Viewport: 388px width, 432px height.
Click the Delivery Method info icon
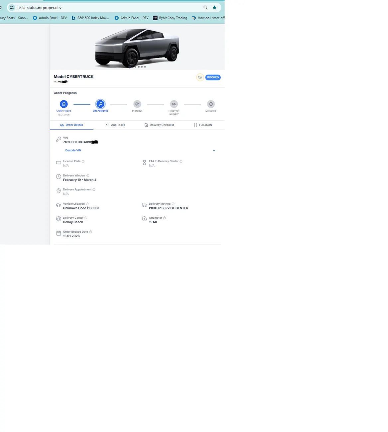pos(173,204)
